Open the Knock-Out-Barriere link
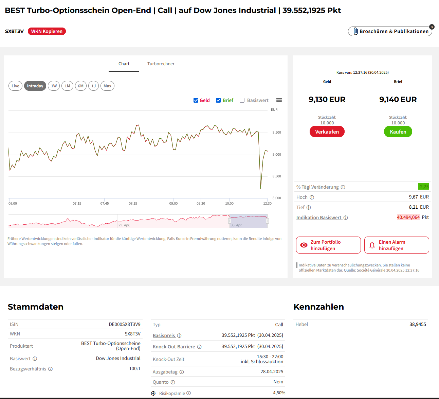439x399 pixels. point(174,347)
